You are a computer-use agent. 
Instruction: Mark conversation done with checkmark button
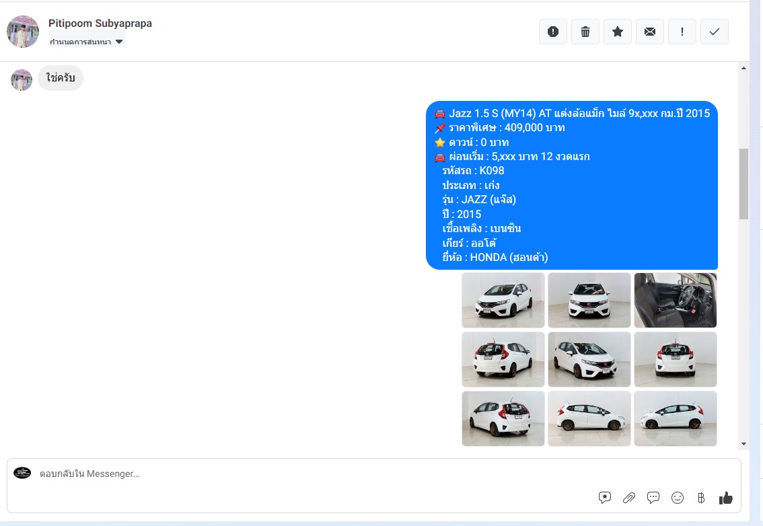[x=715, y=32]
